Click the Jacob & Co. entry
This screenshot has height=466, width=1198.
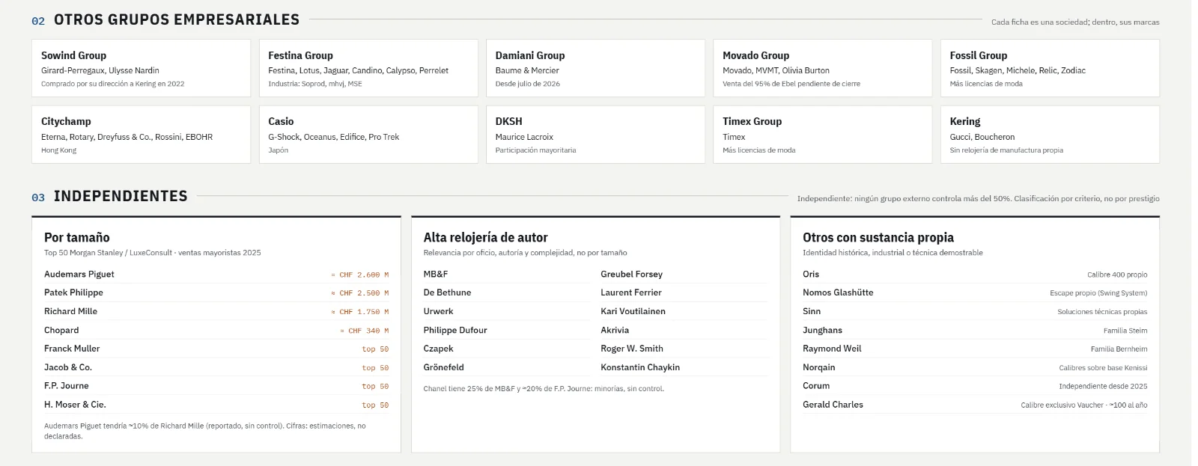(68, 367)
